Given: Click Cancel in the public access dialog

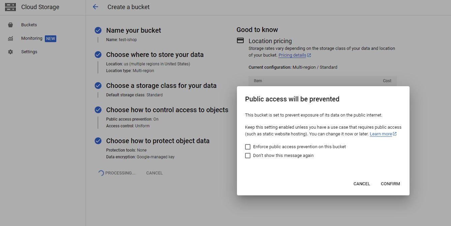Looking at the screenshot, I should (x=362, y=184).
